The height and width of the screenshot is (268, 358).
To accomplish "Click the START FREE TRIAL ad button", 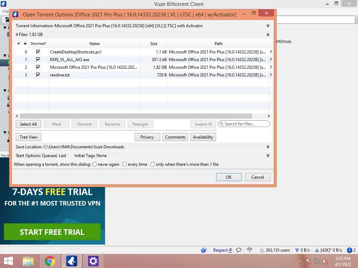I will 52,232.
